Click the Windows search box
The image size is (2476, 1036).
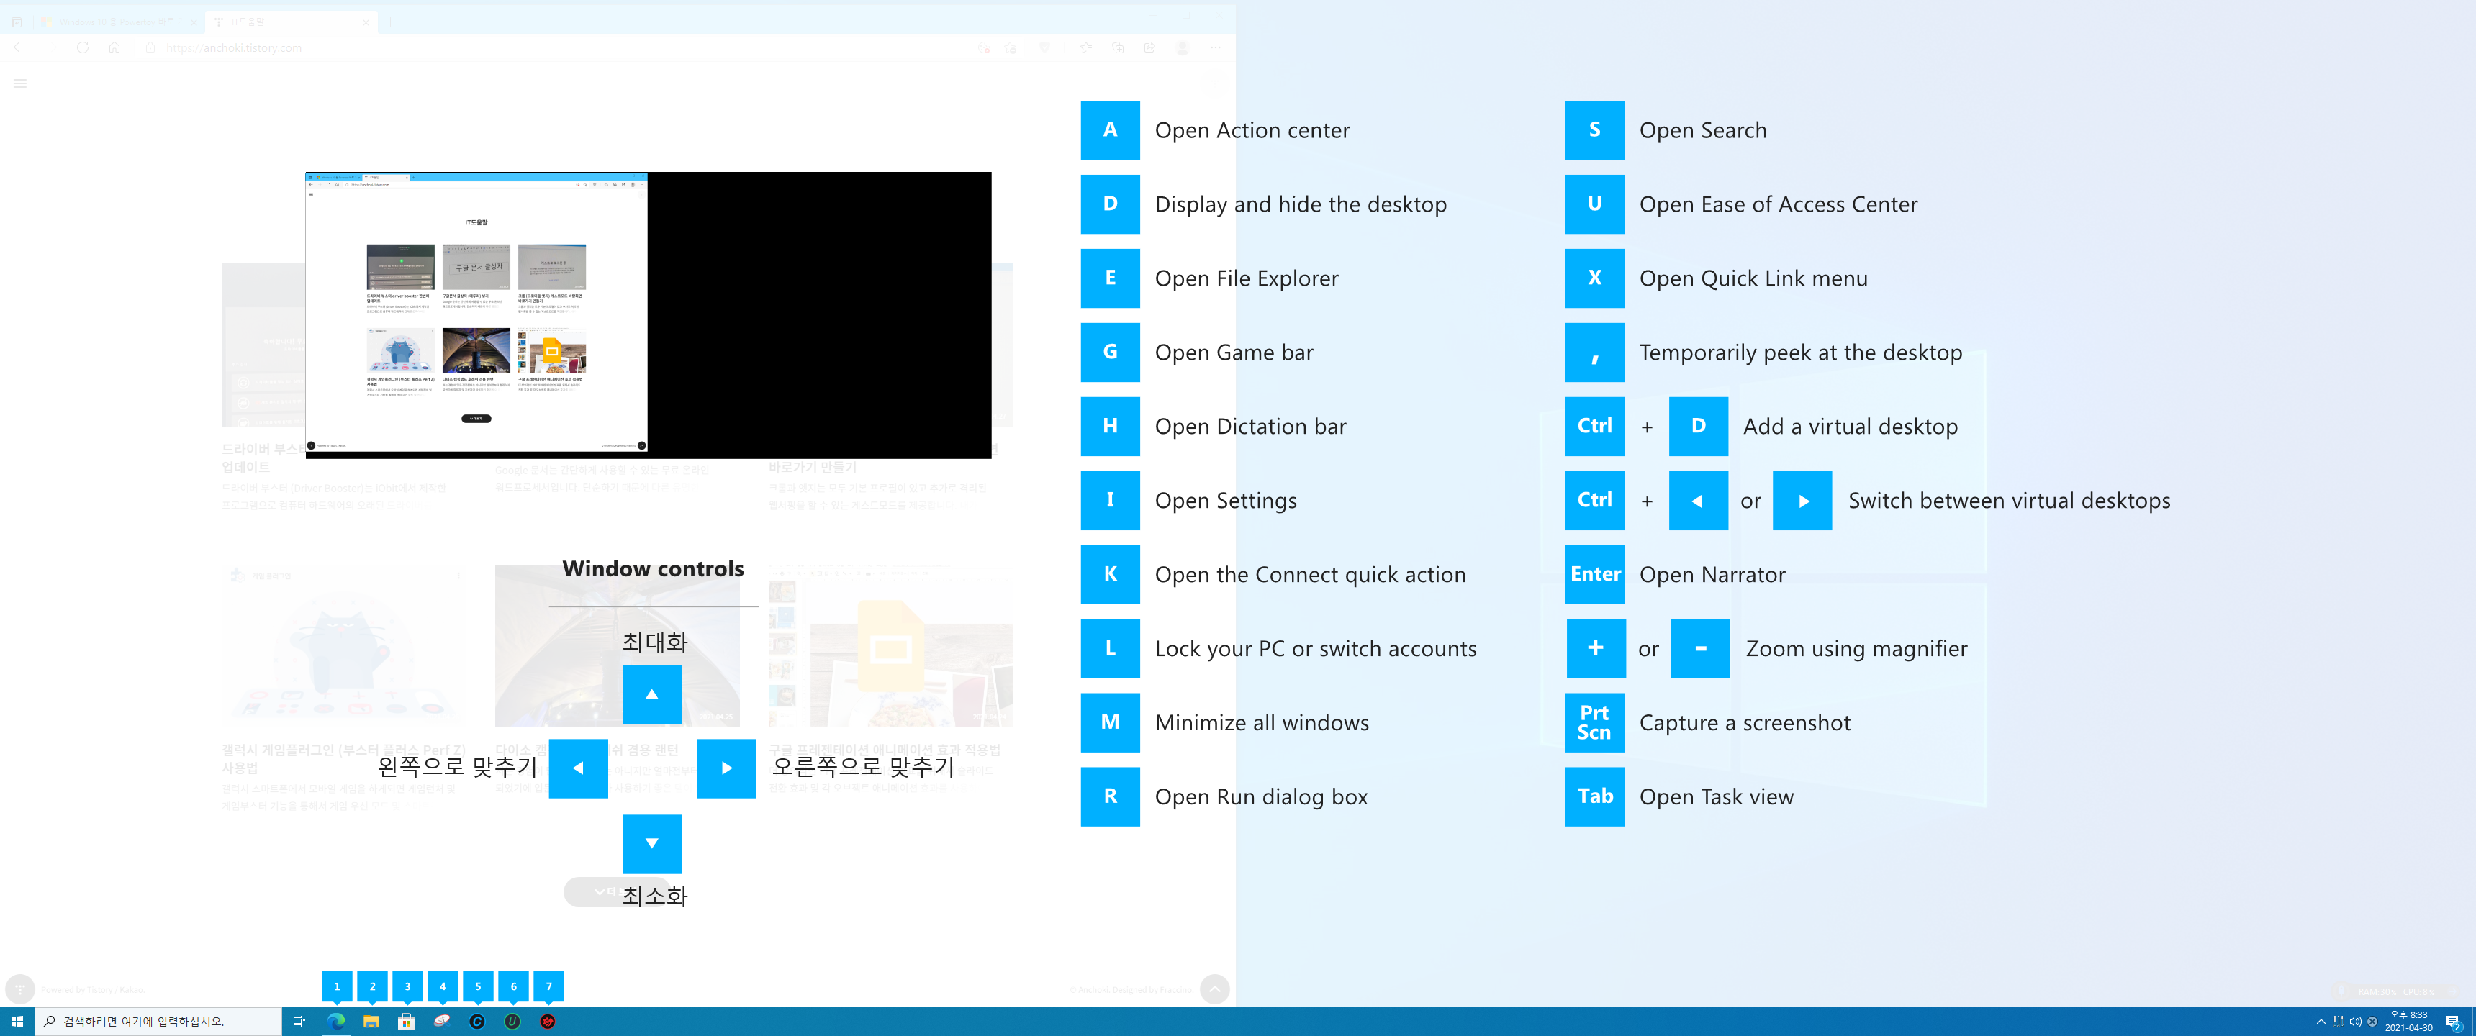click(158, 1022)
